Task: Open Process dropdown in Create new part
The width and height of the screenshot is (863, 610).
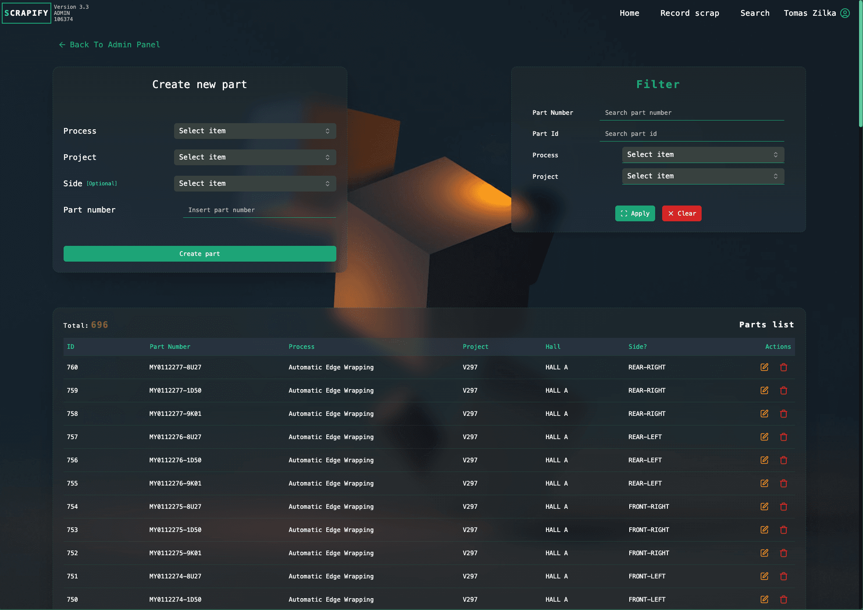Action: click(x=255, y=131)
